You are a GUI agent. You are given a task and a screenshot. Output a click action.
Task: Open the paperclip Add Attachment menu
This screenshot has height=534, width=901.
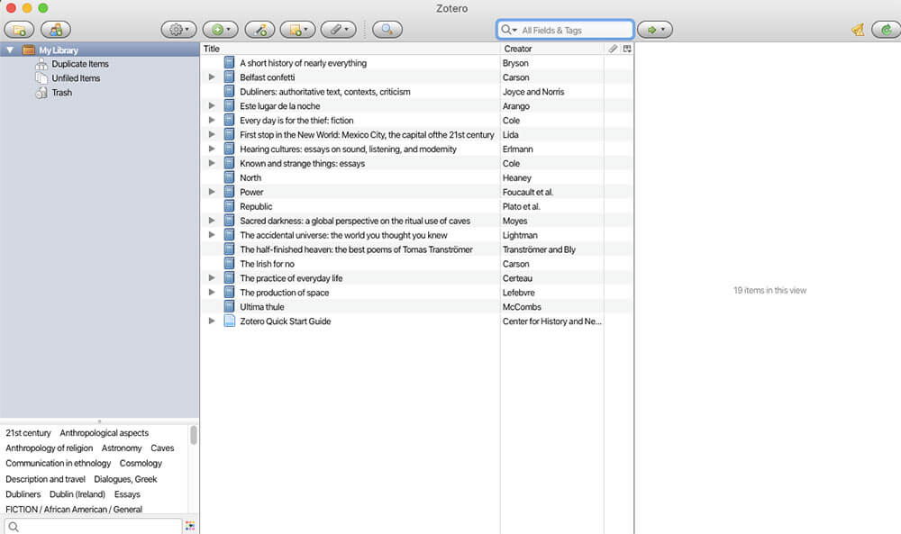pos(339,30)
